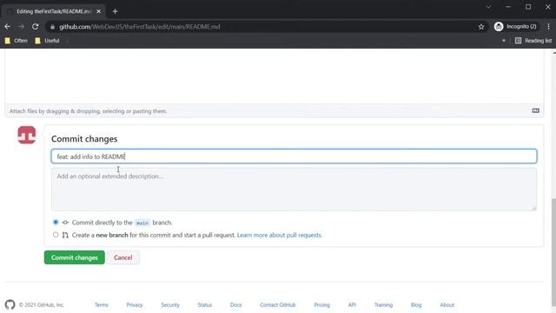This screenshot has width=556, height=313.
Task: Open the Status footer link
Action: click(205, 305)
